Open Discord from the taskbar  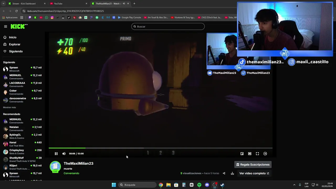coord(207,185)
